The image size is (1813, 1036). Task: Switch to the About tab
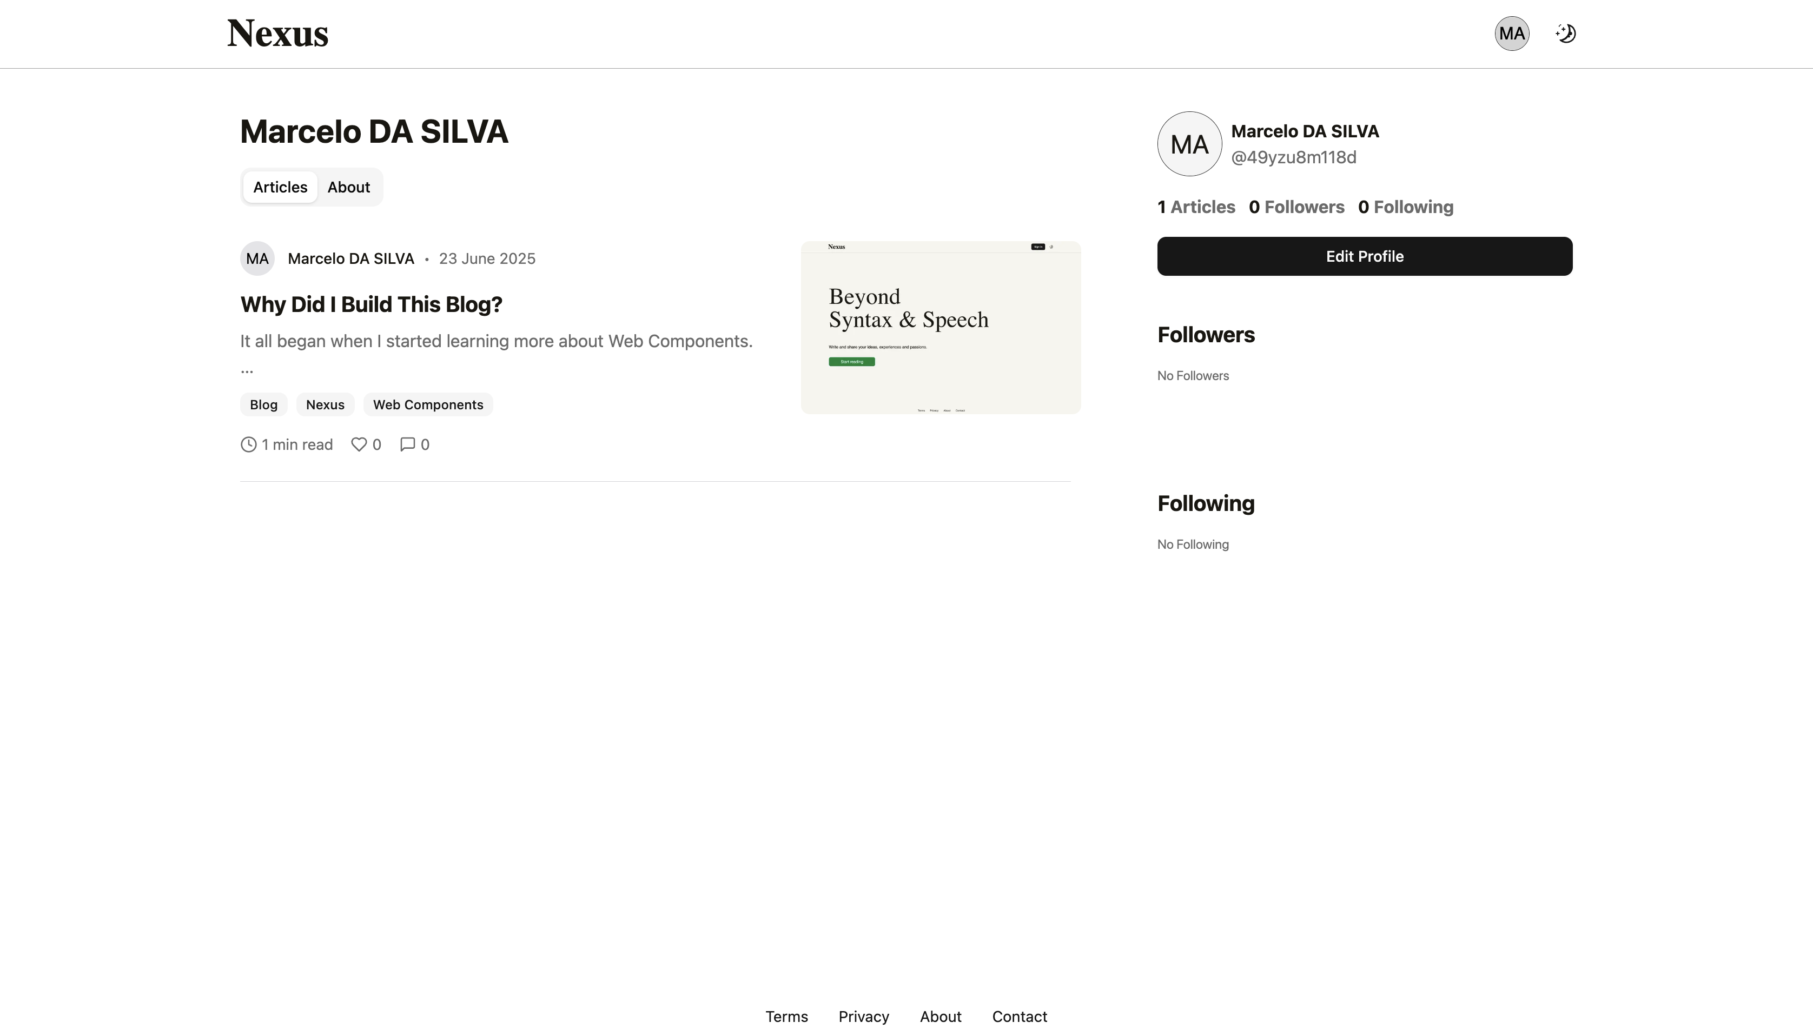(349, 187)
